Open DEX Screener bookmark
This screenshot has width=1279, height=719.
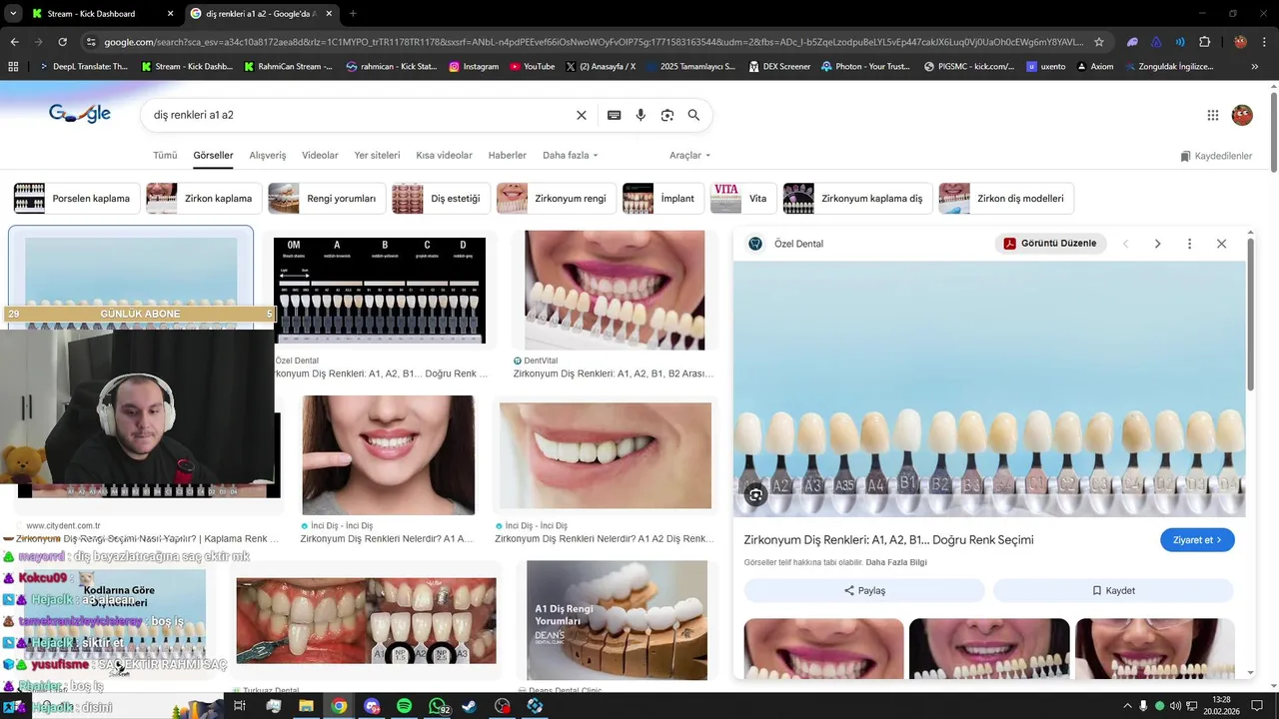tap(778, 67)
